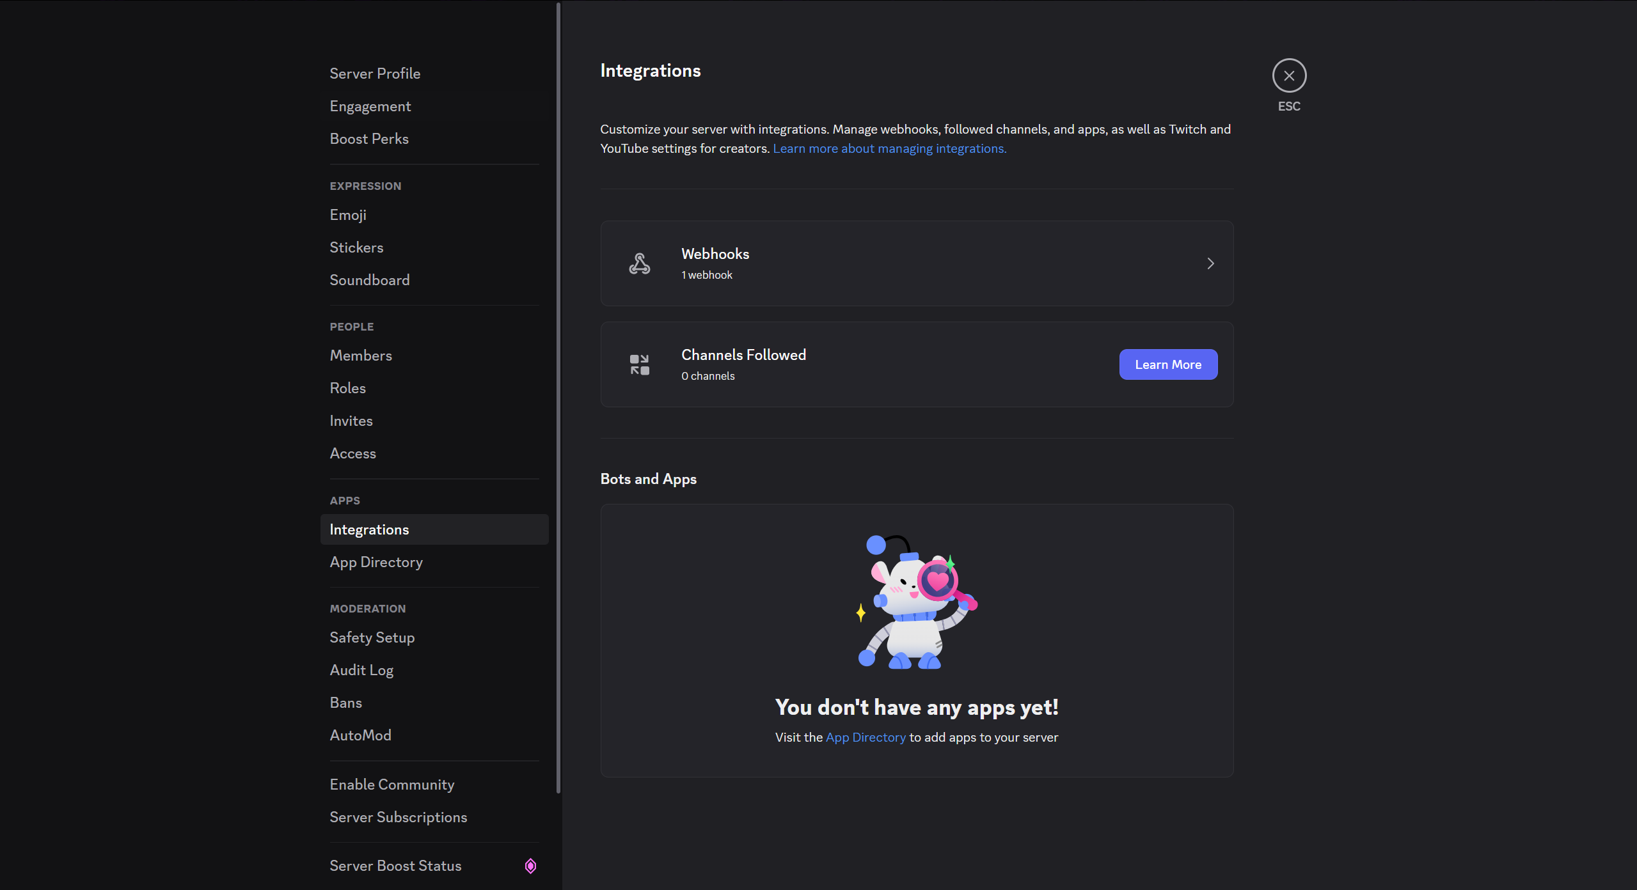1637x890 pixels.
Task: Visit the App Directory from the empty state
Action: coord(865,737)
